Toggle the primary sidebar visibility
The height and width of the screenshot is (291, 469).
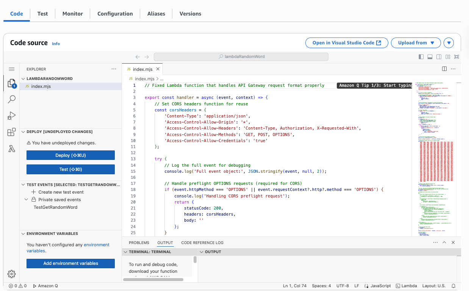(x=421, y=56)
